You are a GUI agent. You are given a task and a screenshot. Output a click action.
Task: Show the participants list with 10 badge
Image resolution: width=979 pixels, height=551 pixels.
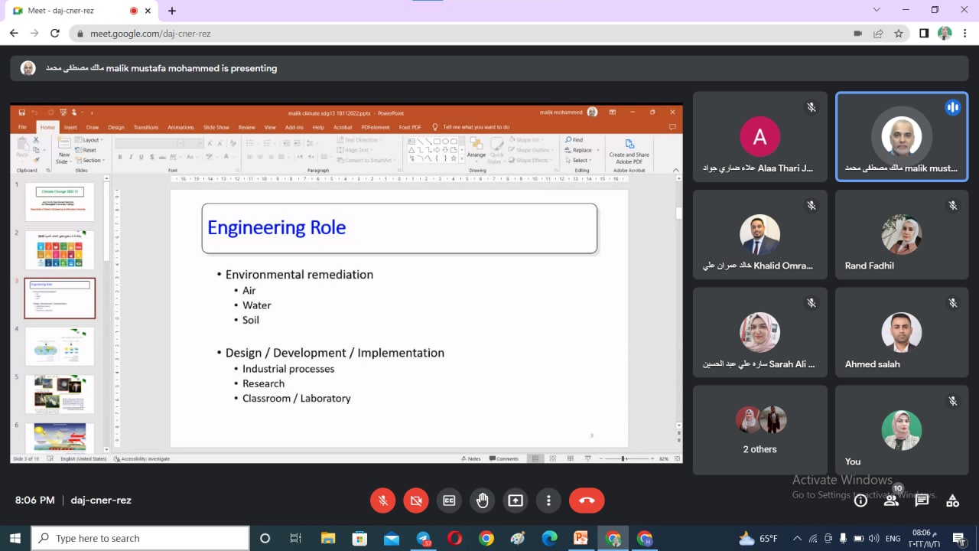click(x=891, y=500)
